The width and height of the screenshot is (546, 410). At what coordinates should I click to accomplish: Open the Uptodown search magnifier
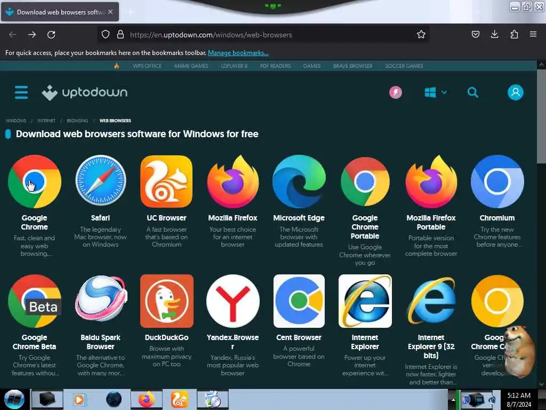point(472,92)
